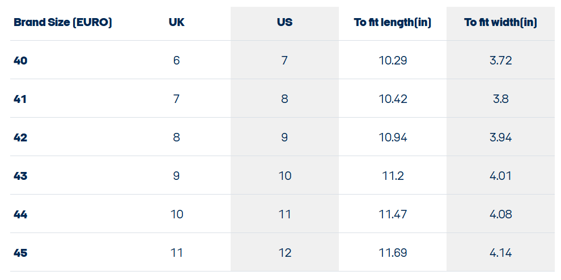The image size is (561, 280).
Task: Select Euro size 44 row label
Action: coord(20,214)
